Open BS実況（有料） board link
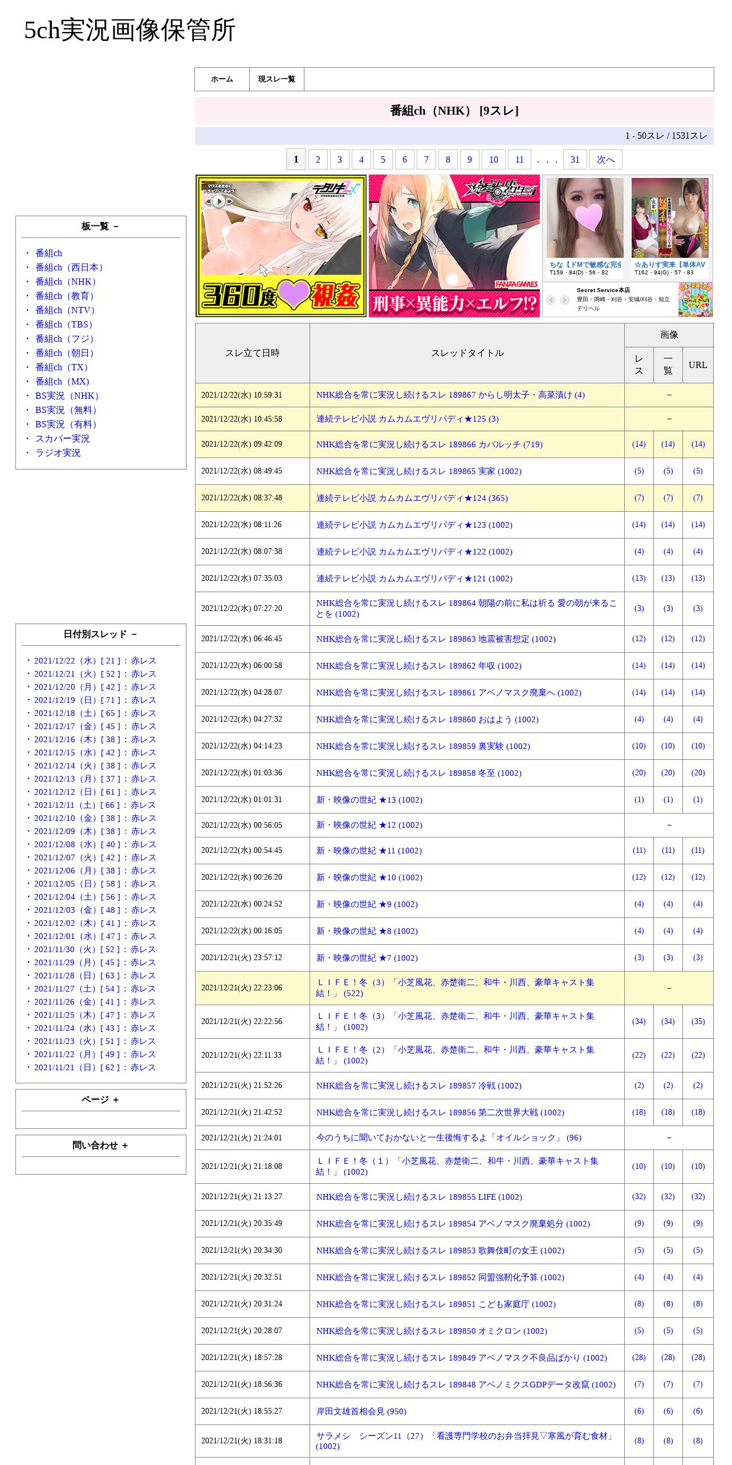Viewport: 732px width, 1465px height. [68, 424]
